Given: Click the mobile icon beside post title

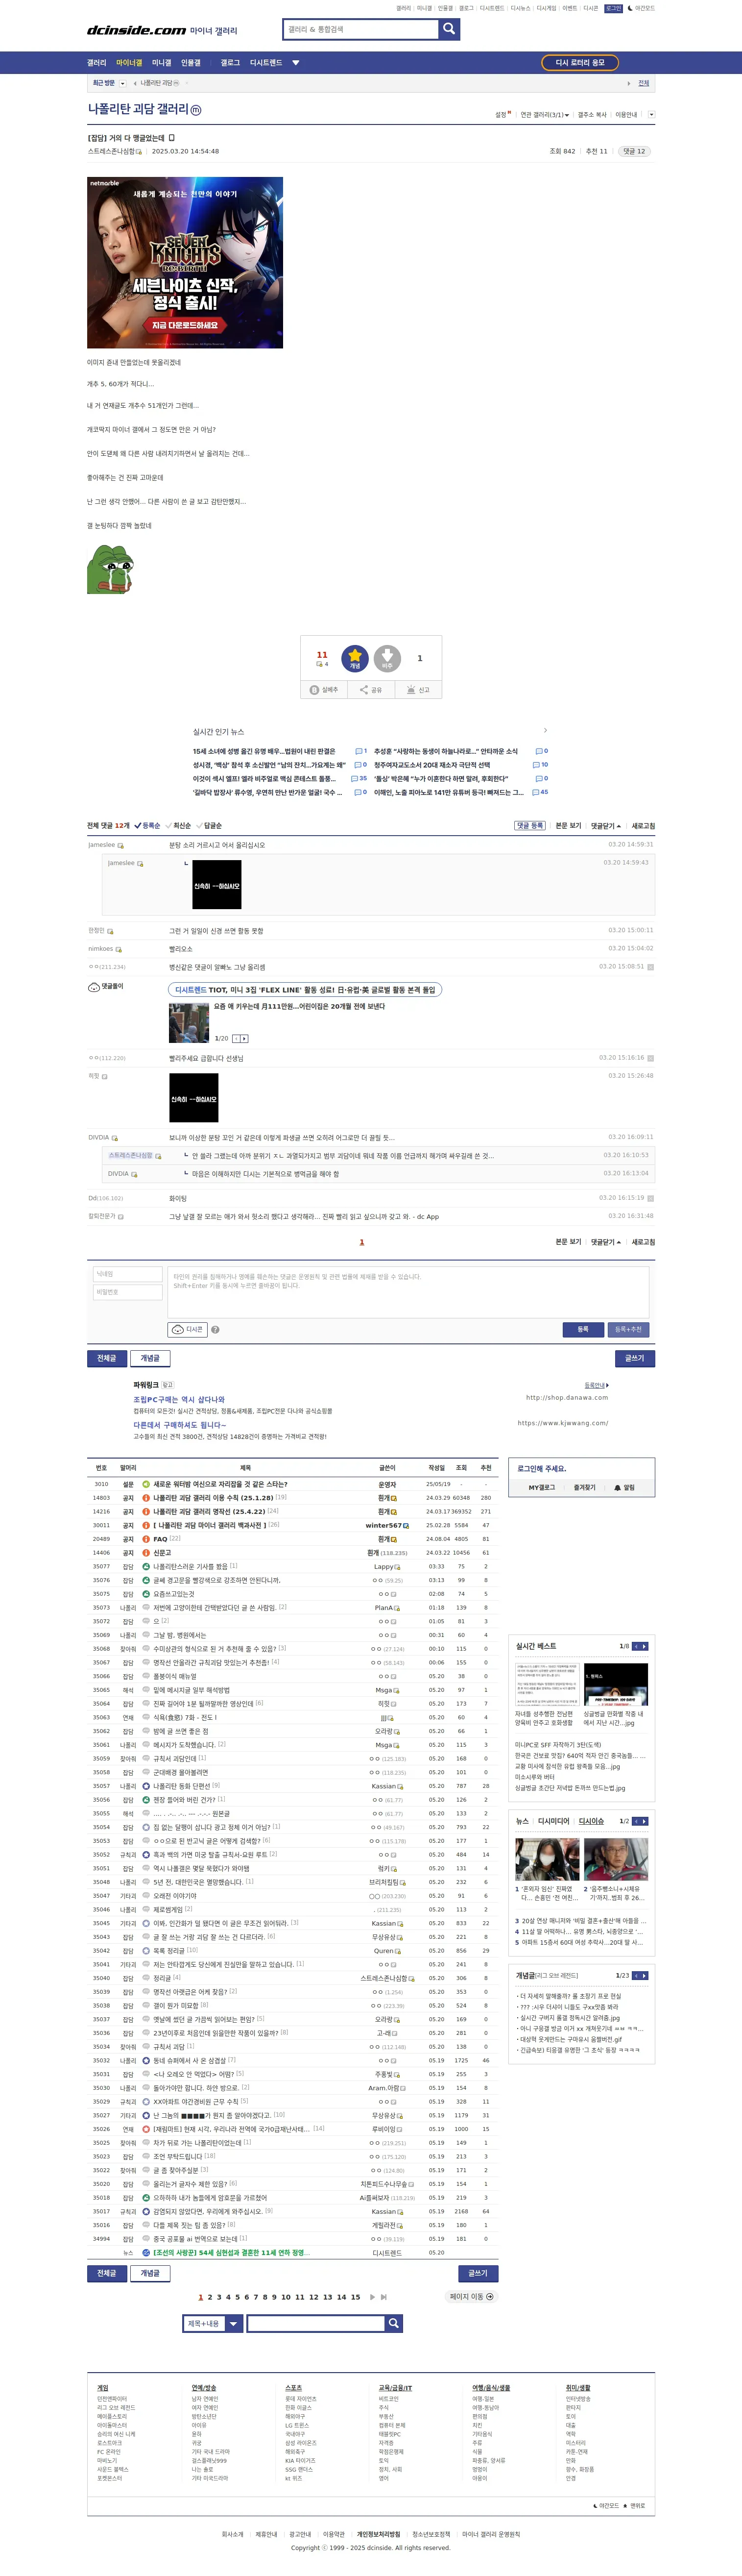Looking at the screenshot, I should pos(172,138).
